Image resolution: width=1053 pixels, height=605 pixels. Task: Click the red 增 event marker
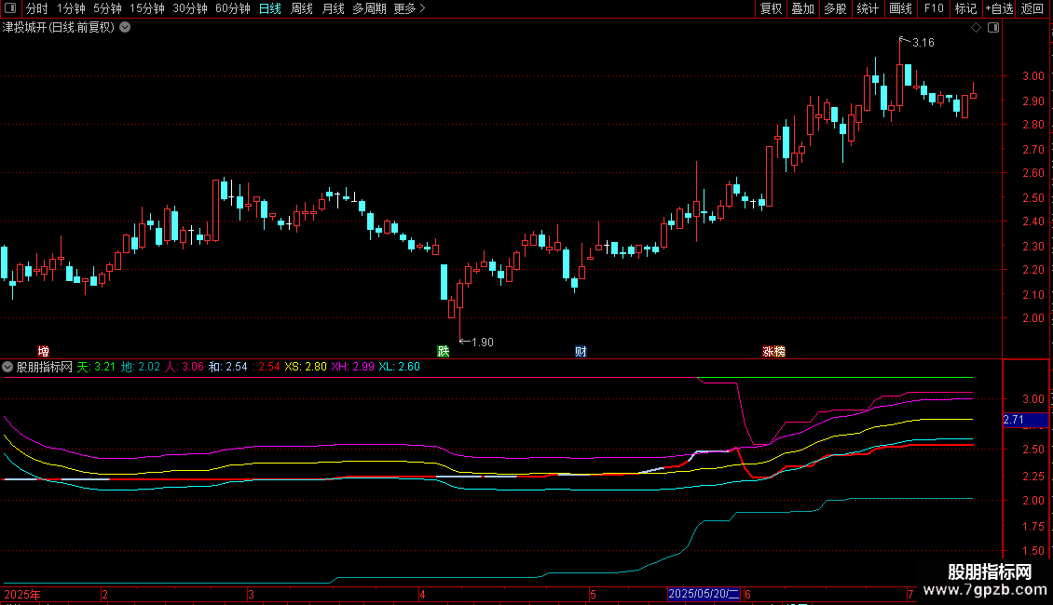[43, 351]
